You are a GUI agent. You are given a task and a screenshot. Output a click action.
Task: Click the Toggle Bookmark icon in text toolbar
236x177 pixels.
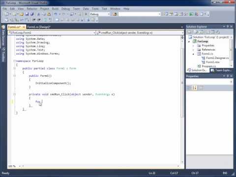point(57,20)
